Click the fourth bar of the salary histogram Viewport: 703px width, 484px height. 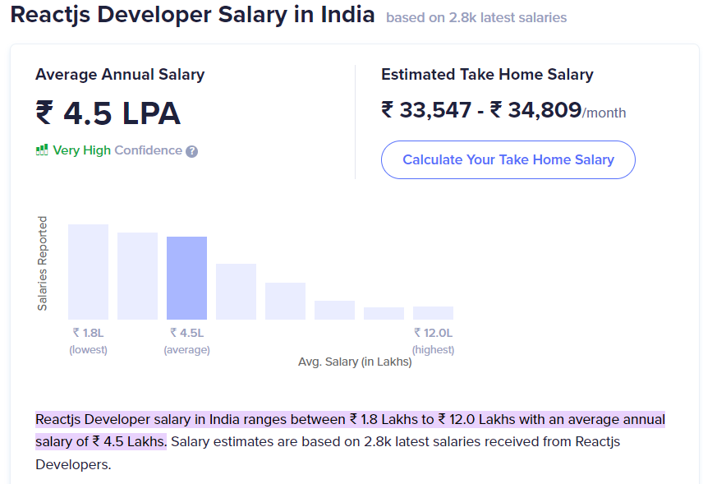click(236, 292)
